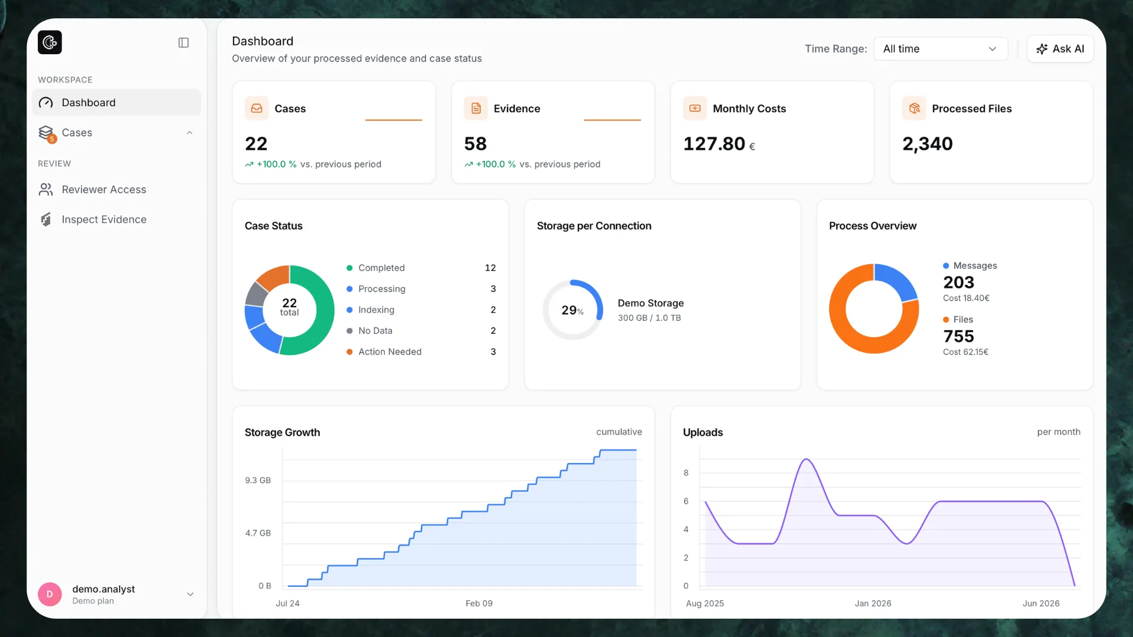Screen dimensions: 1133x637
Task: Click the Storage Growth chart title
Action: pyautogui.click(x=282, y=432)
